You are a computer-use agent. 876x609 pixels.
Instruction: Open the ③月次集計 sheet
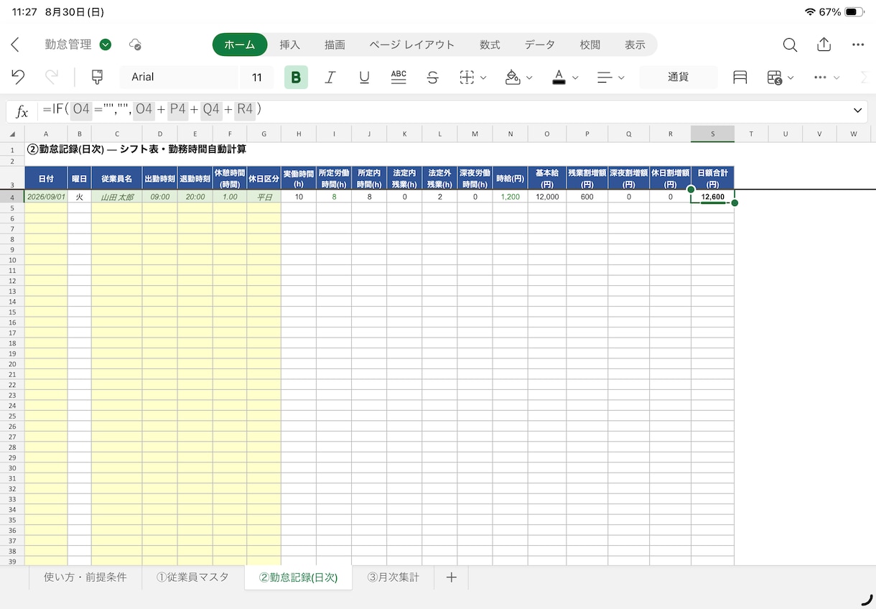(x=393, y=577)
